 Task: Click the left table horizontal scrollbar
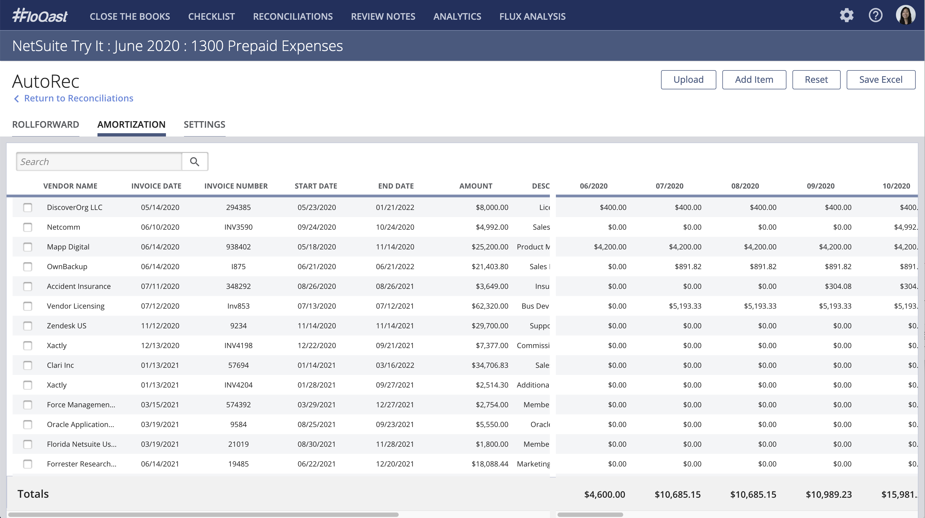click(203, 514)
